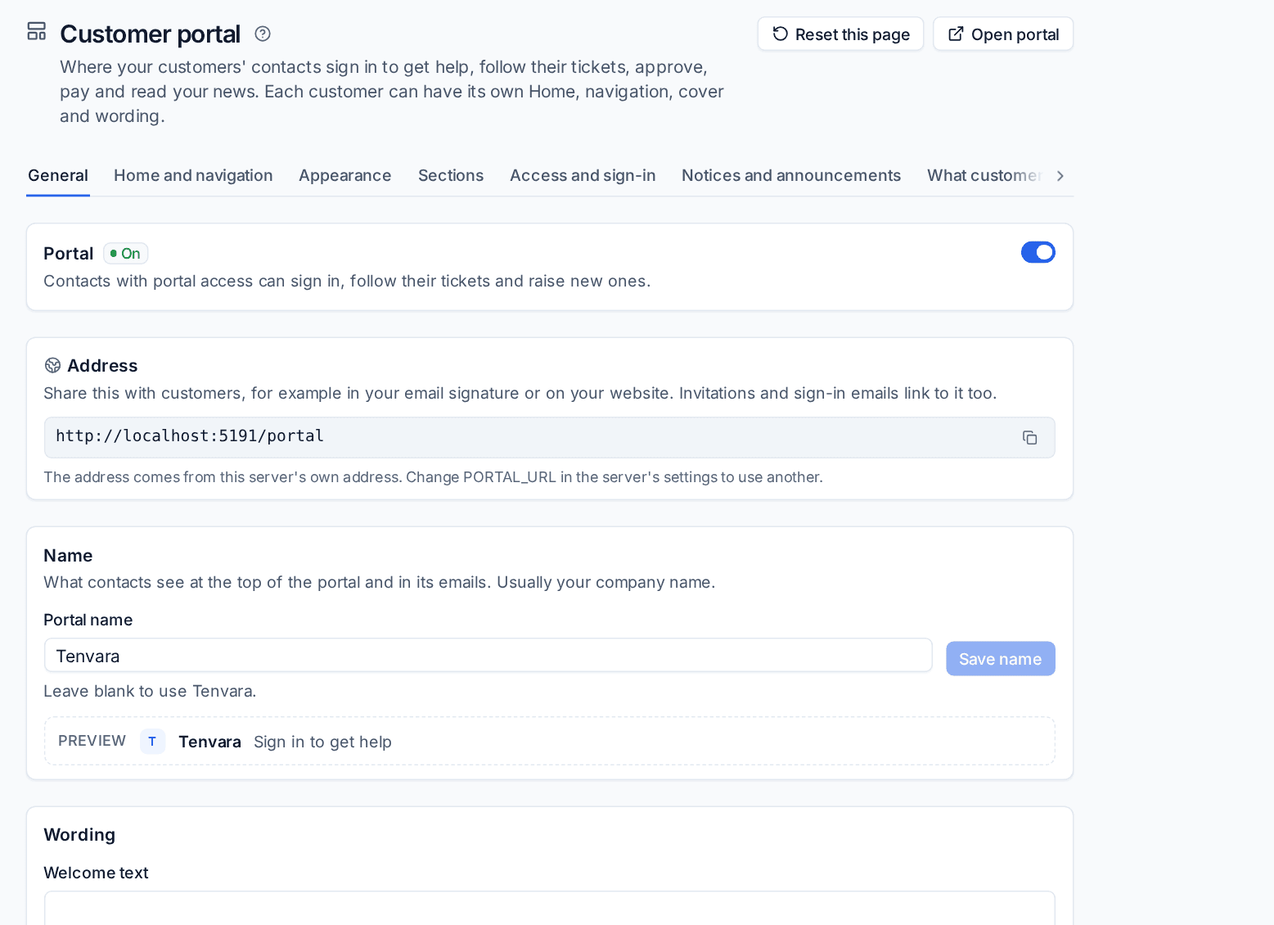Open the partially hidden What customer tab
This screenshot has height=925, width=1274.
point(984,175)
